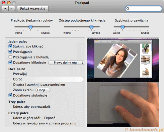Click szybko label under Odstęp podwójnego kliknięcia

(96, 33)
